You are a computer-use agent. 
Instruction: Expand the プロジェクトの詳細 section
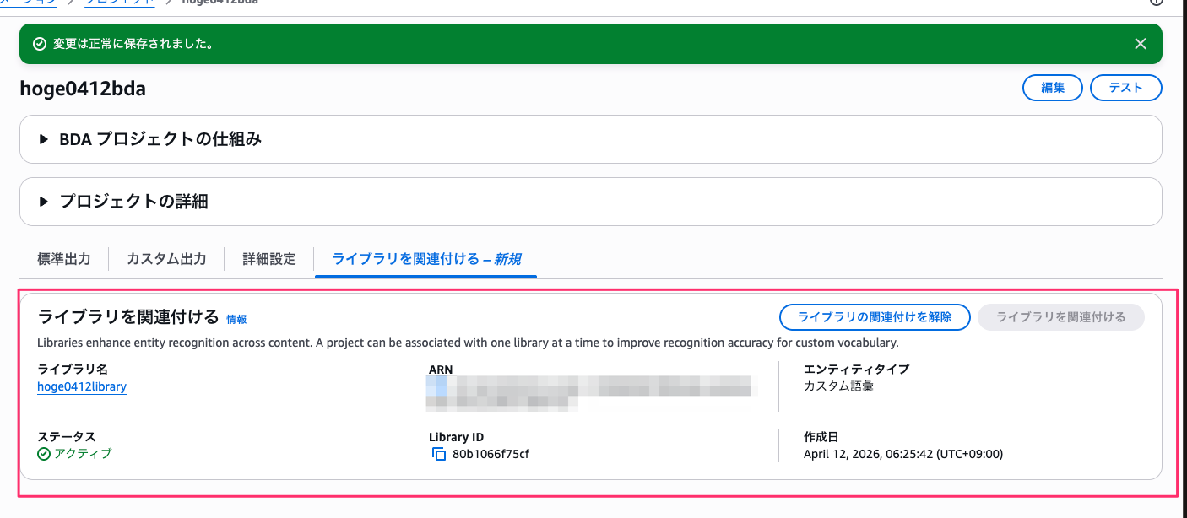click(x=45, y=202)
